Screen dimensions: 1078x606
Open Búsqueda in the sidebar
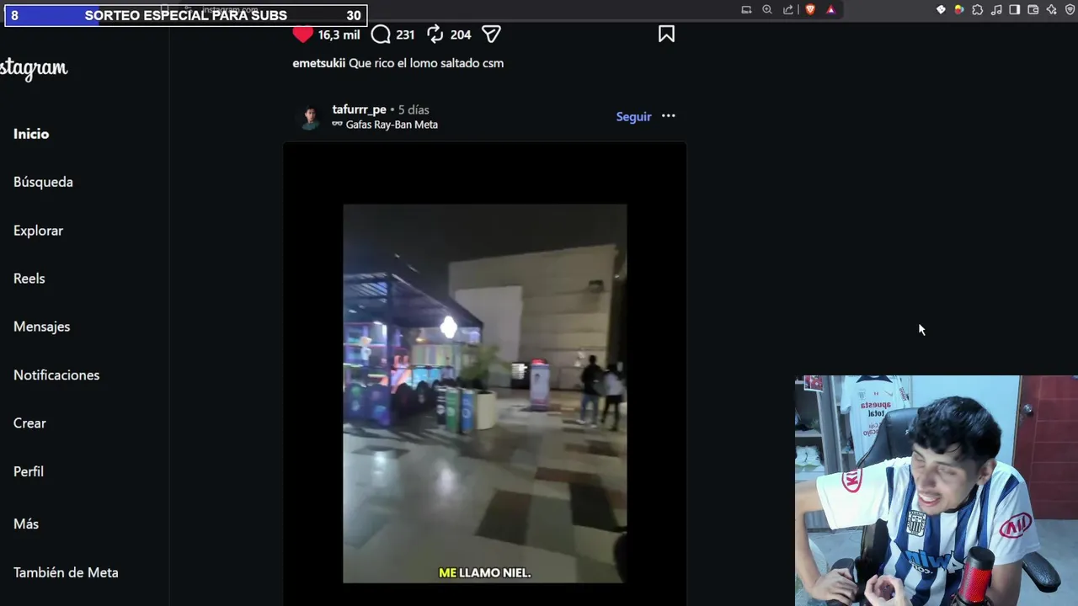43,182
